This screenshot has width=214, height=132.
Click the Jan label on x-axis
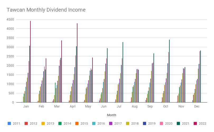point(26,106)
